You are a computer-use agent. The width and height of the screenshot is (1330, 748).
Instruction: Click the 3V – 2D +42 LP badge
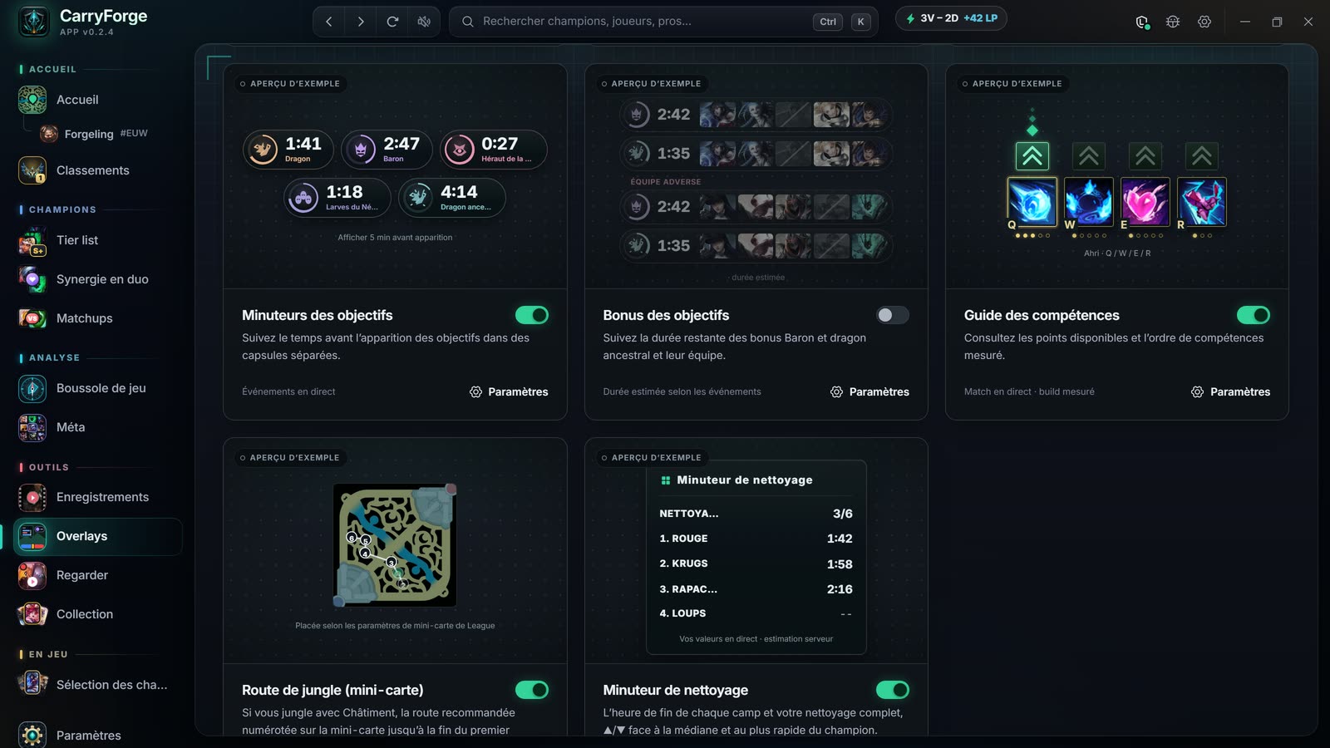coord(951,18)
